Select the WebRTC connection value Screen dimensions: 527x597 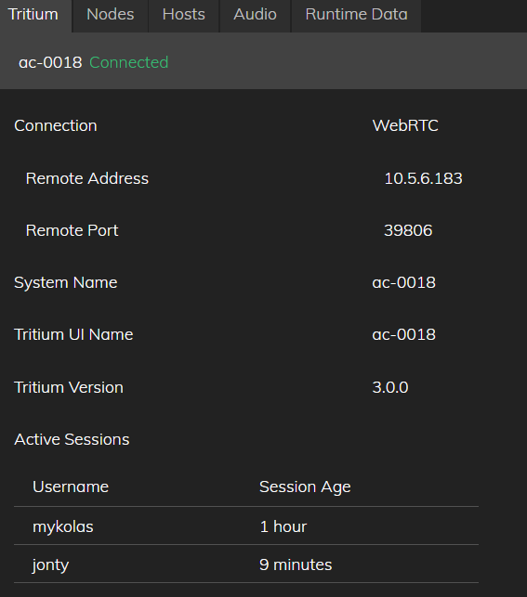[405, 125]
